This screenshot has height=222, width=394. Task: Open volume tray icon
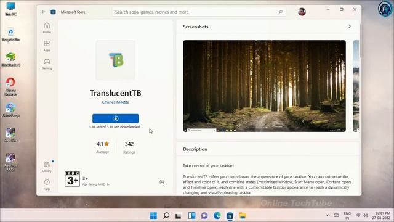point(366,215)
